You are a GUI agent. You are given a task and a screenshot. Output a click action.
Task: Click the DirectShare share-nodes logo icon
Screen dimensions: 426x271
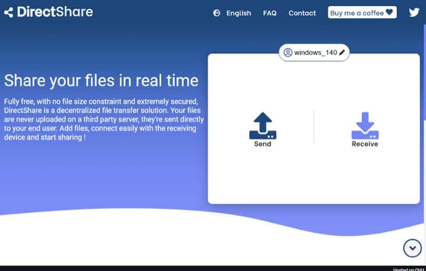(x=9, y=12)
